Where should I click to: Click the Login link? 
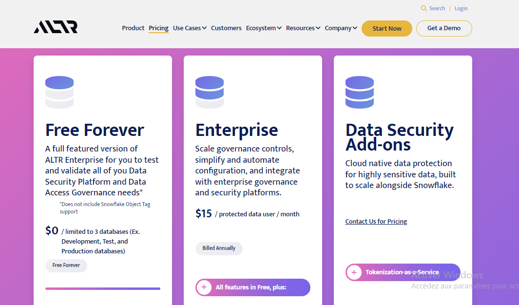point(461,8)
